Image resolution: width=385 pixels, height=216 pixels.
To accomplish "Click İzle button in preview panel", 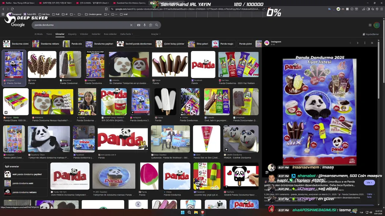I will pyautogui.click(x=369, y=182).
